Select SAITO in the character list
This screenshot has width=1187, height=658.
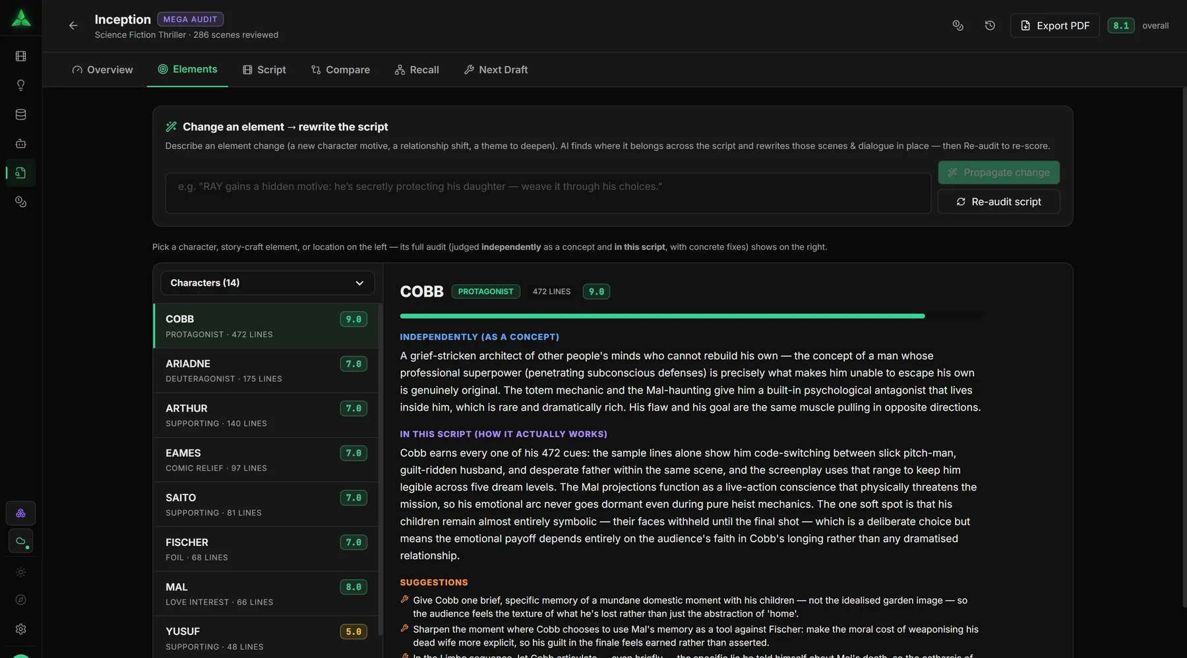point(266,504)
